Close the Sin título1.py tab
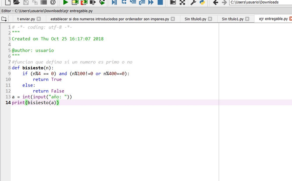Image resolution: width=292 pixels, height=181 pixels. (248, 19)
